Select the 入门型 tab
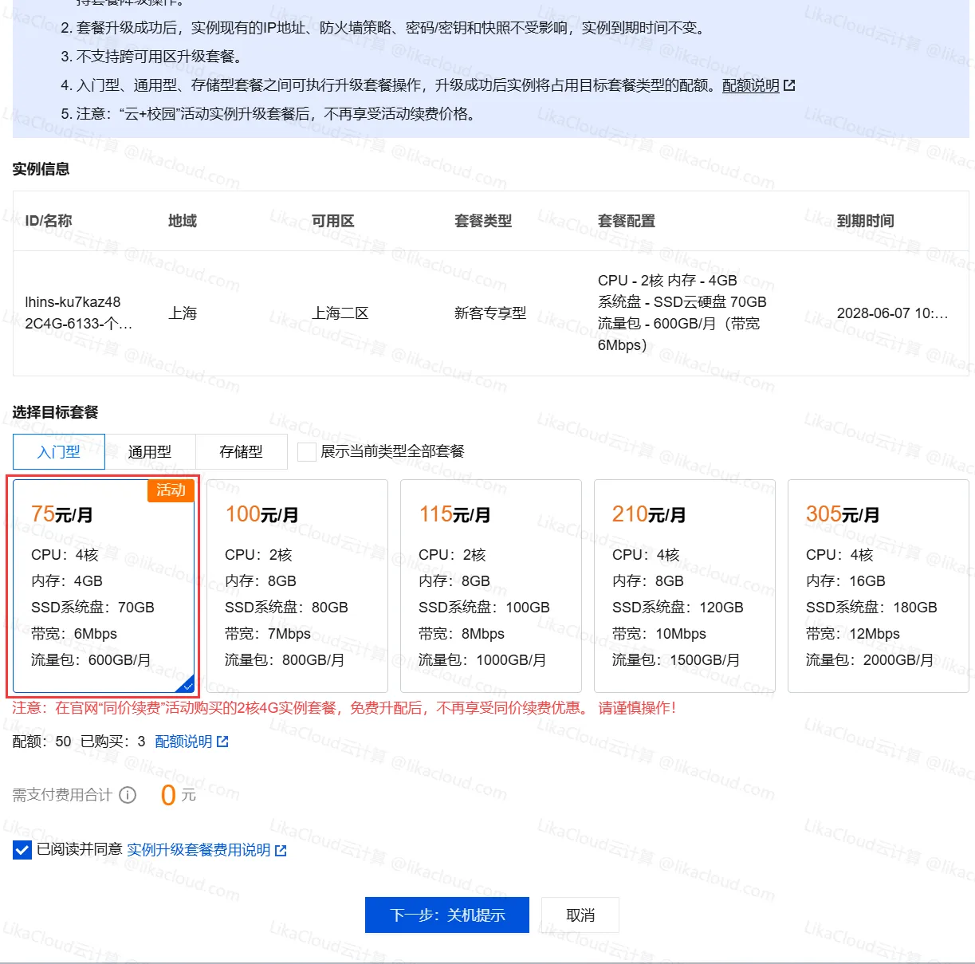Screen dimensions: 975x964 click(59, 452)
